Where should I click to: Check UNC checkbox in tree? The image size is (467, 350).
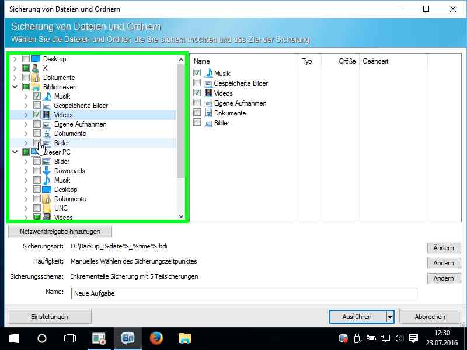(37, 208)
